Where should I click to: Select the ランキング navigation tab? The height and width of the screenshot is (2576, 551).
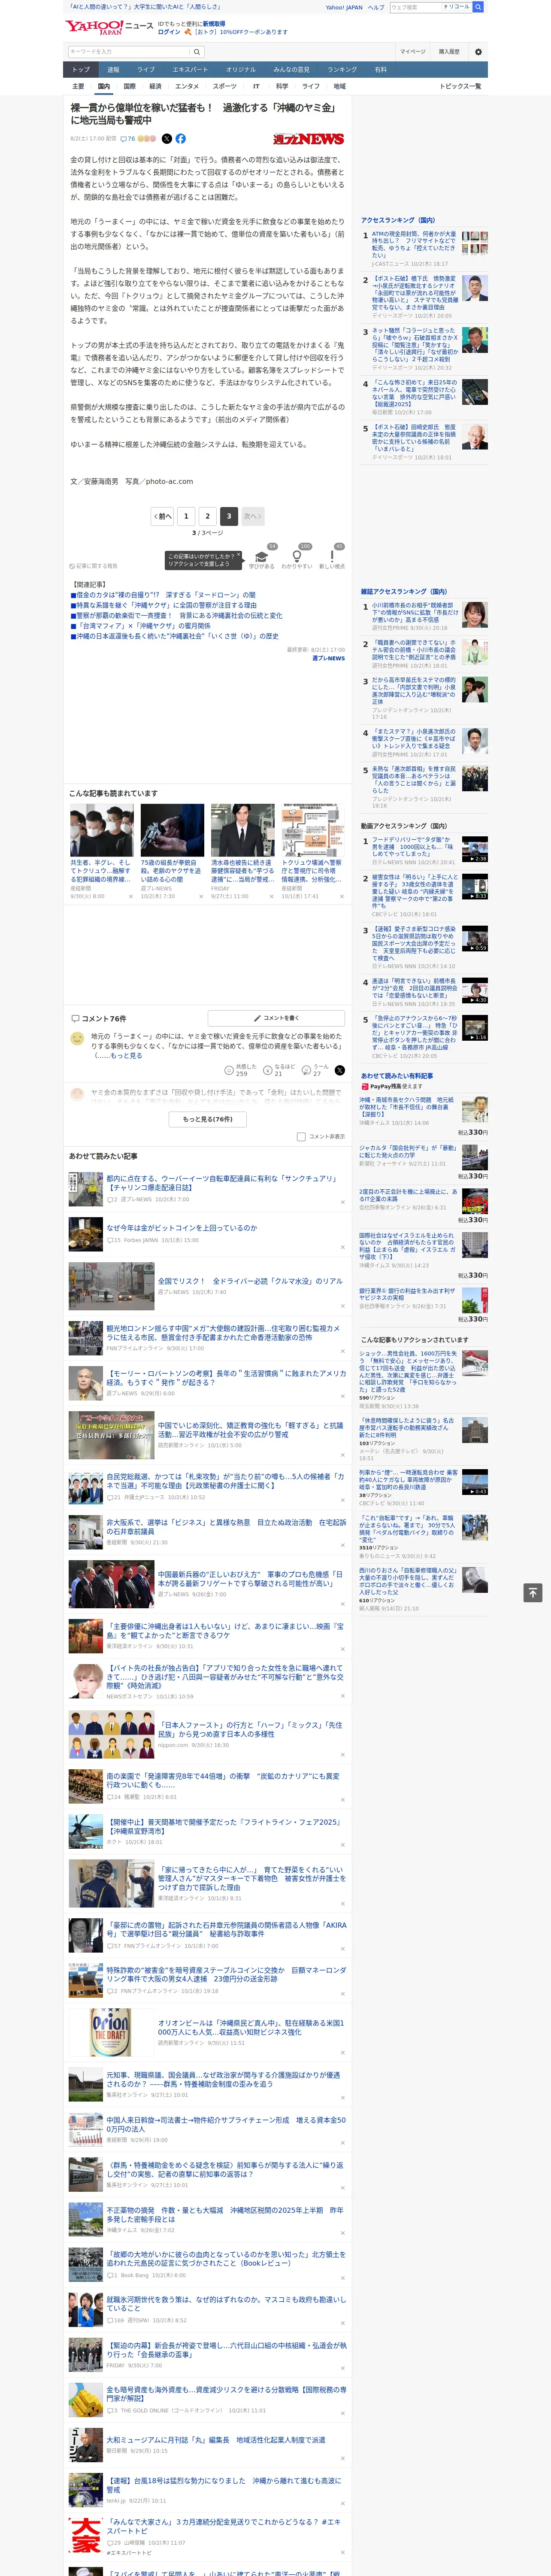coord(342,70)
